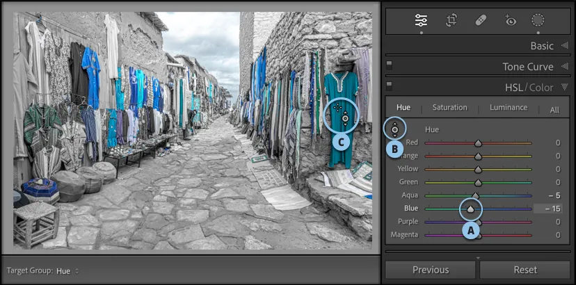Click the Yellow hue slider handle
This screenshot has width=576, height=285.
tap(478, 170)
